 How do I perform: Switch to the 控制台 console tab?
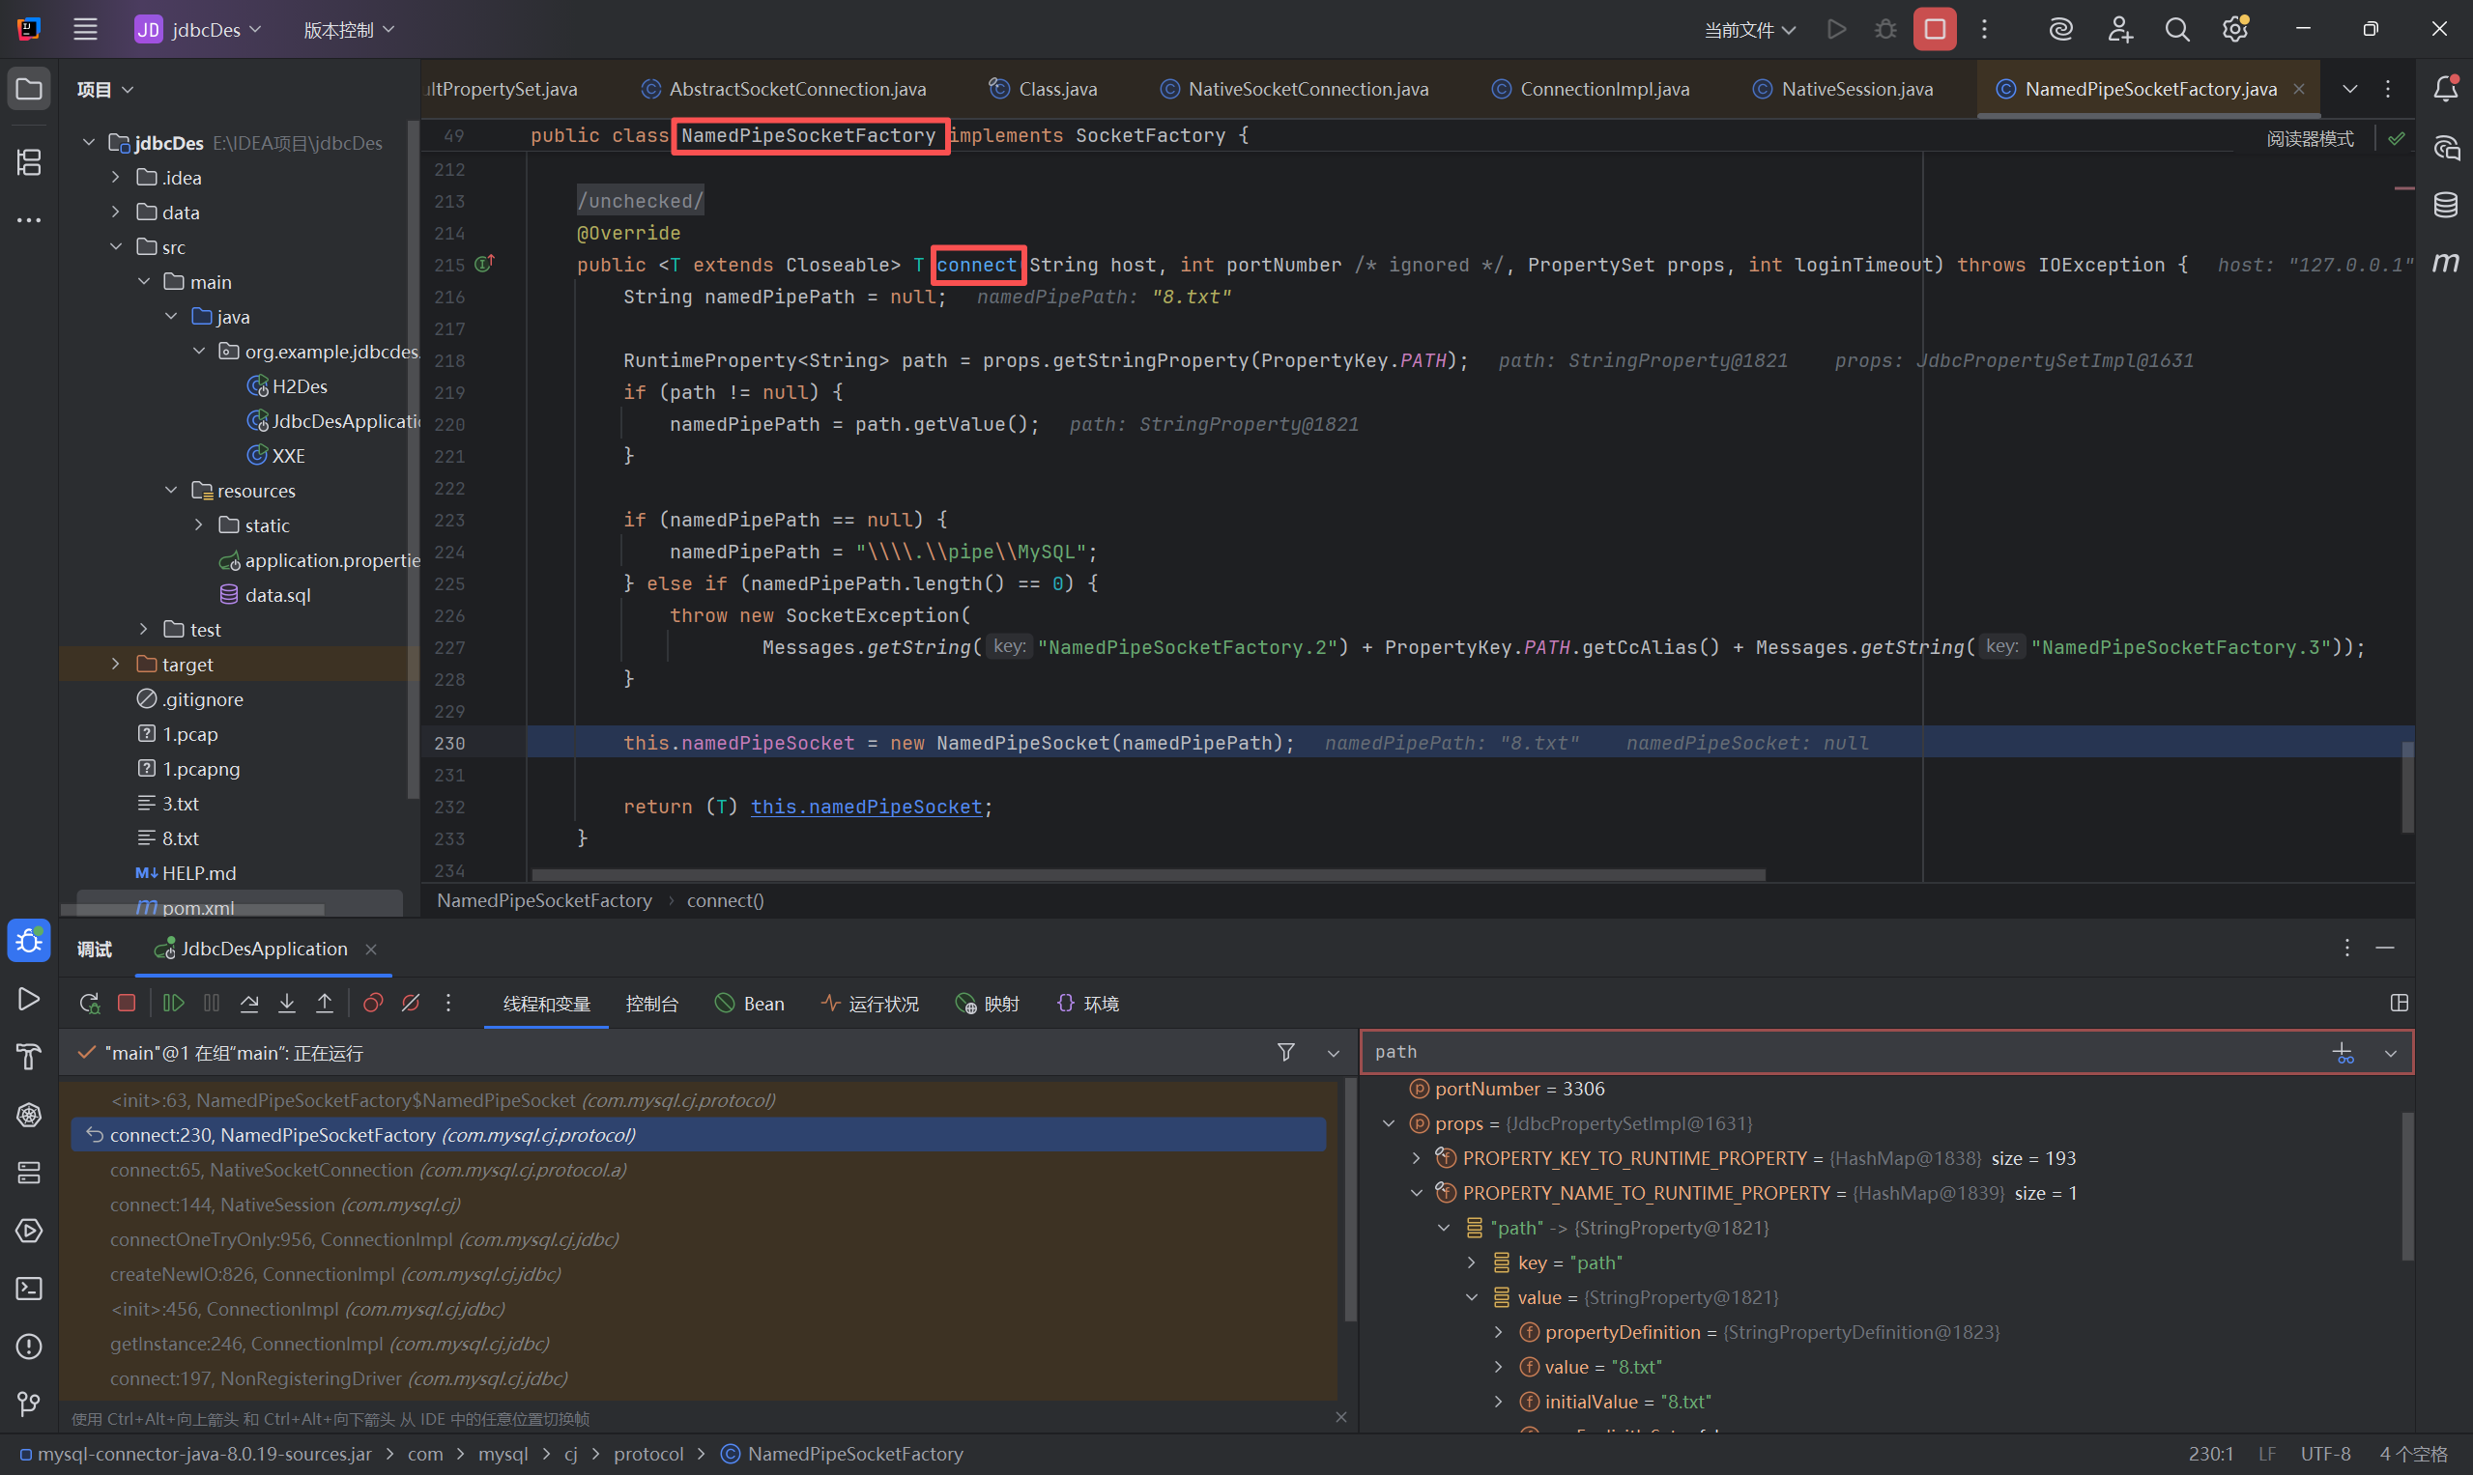(651, 1004)
